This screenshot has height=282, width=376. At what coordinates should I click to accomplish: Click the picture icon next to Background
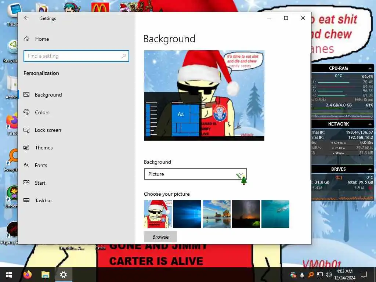point(26,94)
